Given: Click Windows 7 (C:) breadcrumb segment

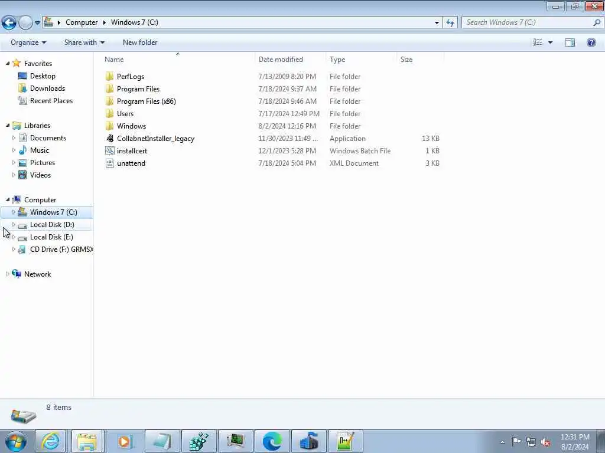Looking at the screenshot, I should pyautogui.click(x=135, y=22).
